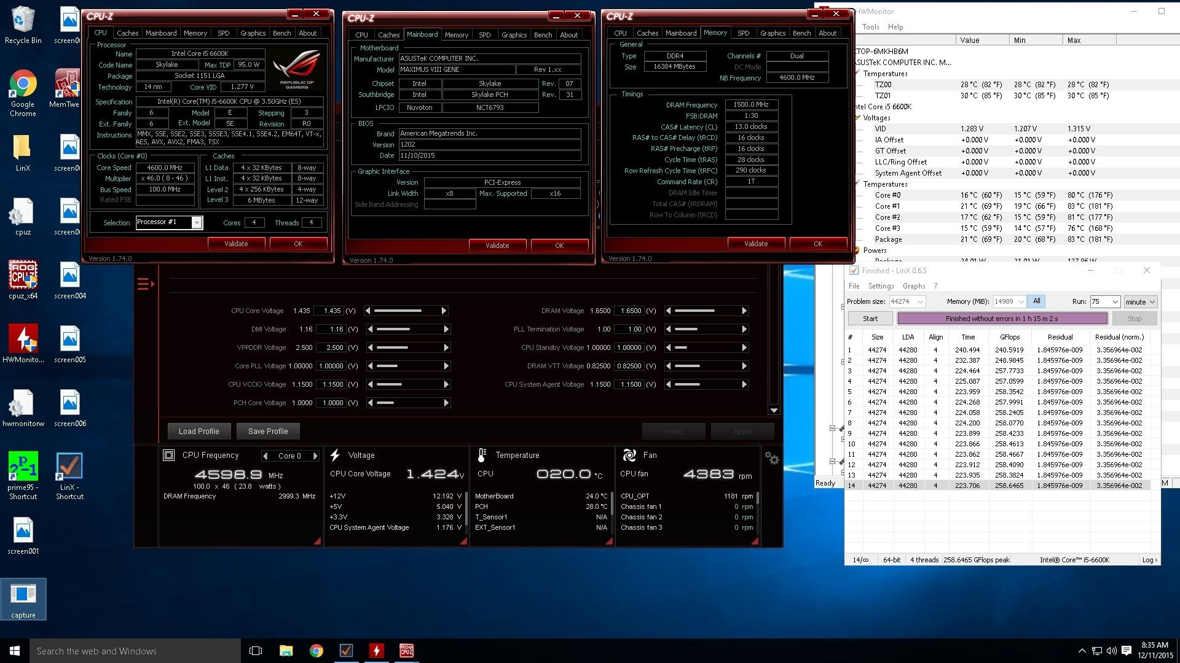Open the screen006 image file icon
The width and height of the screenshot is (1180, 663).
pyautogui.click(x=69, y=408)
